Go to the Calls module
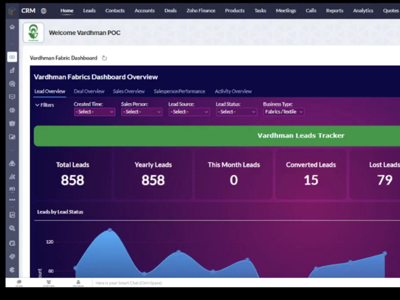Image resolution: width=400 pixels, height=300 pixels. [311, 11]
